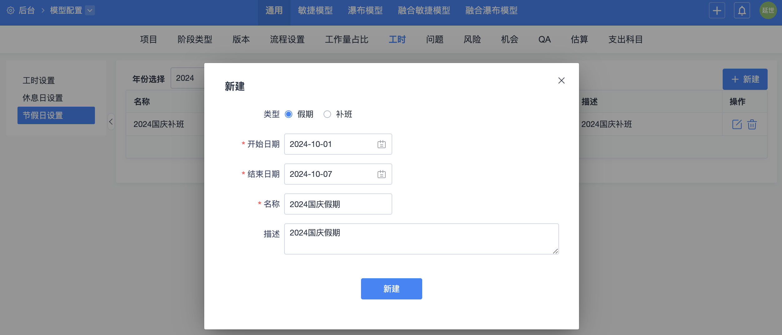The height and width of the screenshot is (335, 782).
Task: Open the 延世 user avatar menu
Action: 768,11
